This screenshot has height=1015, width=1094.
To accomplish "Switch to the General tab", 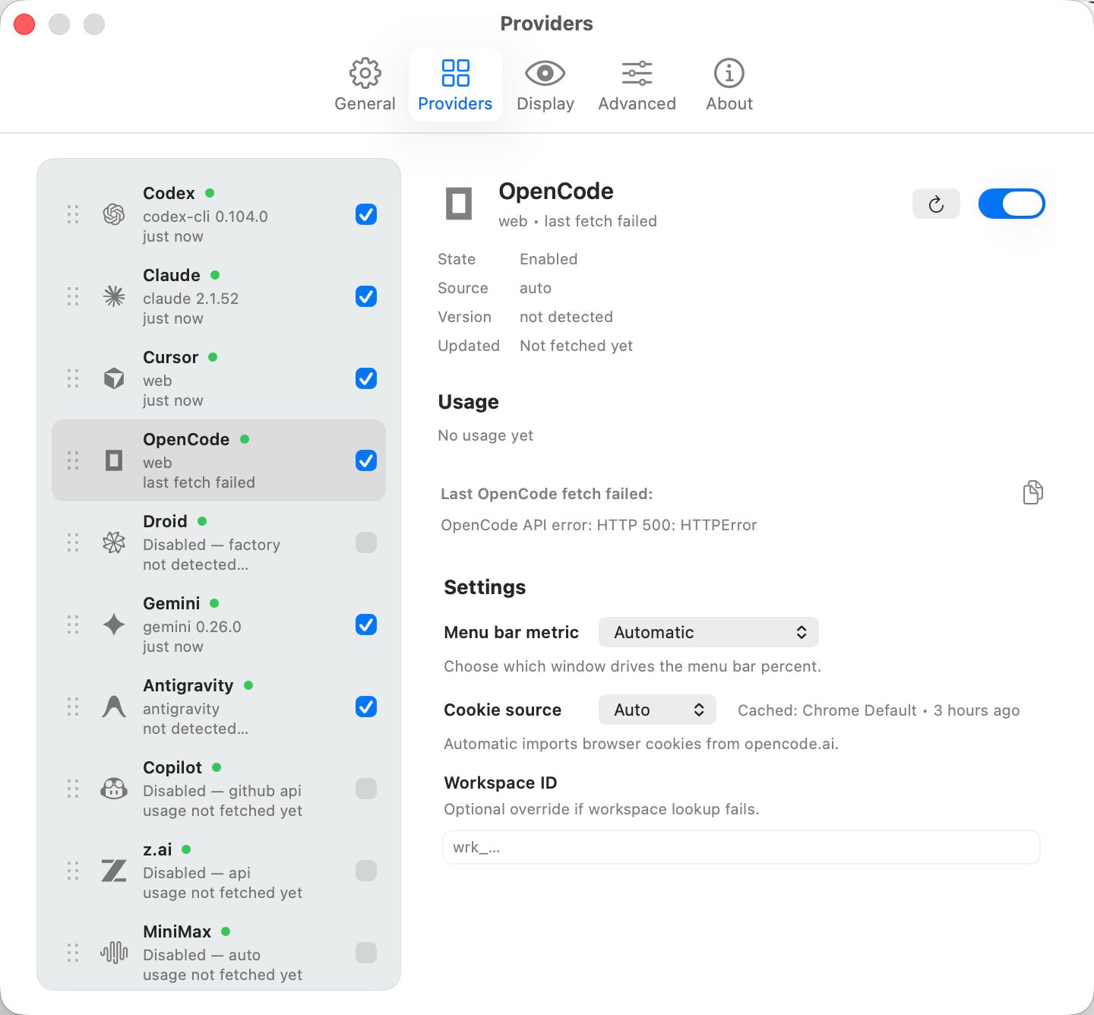I will (x=365, y=85).
